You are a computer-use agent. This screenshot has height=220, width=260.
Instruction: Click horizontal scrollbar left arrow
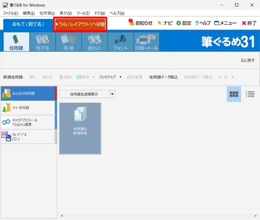(x=62, y=216)
